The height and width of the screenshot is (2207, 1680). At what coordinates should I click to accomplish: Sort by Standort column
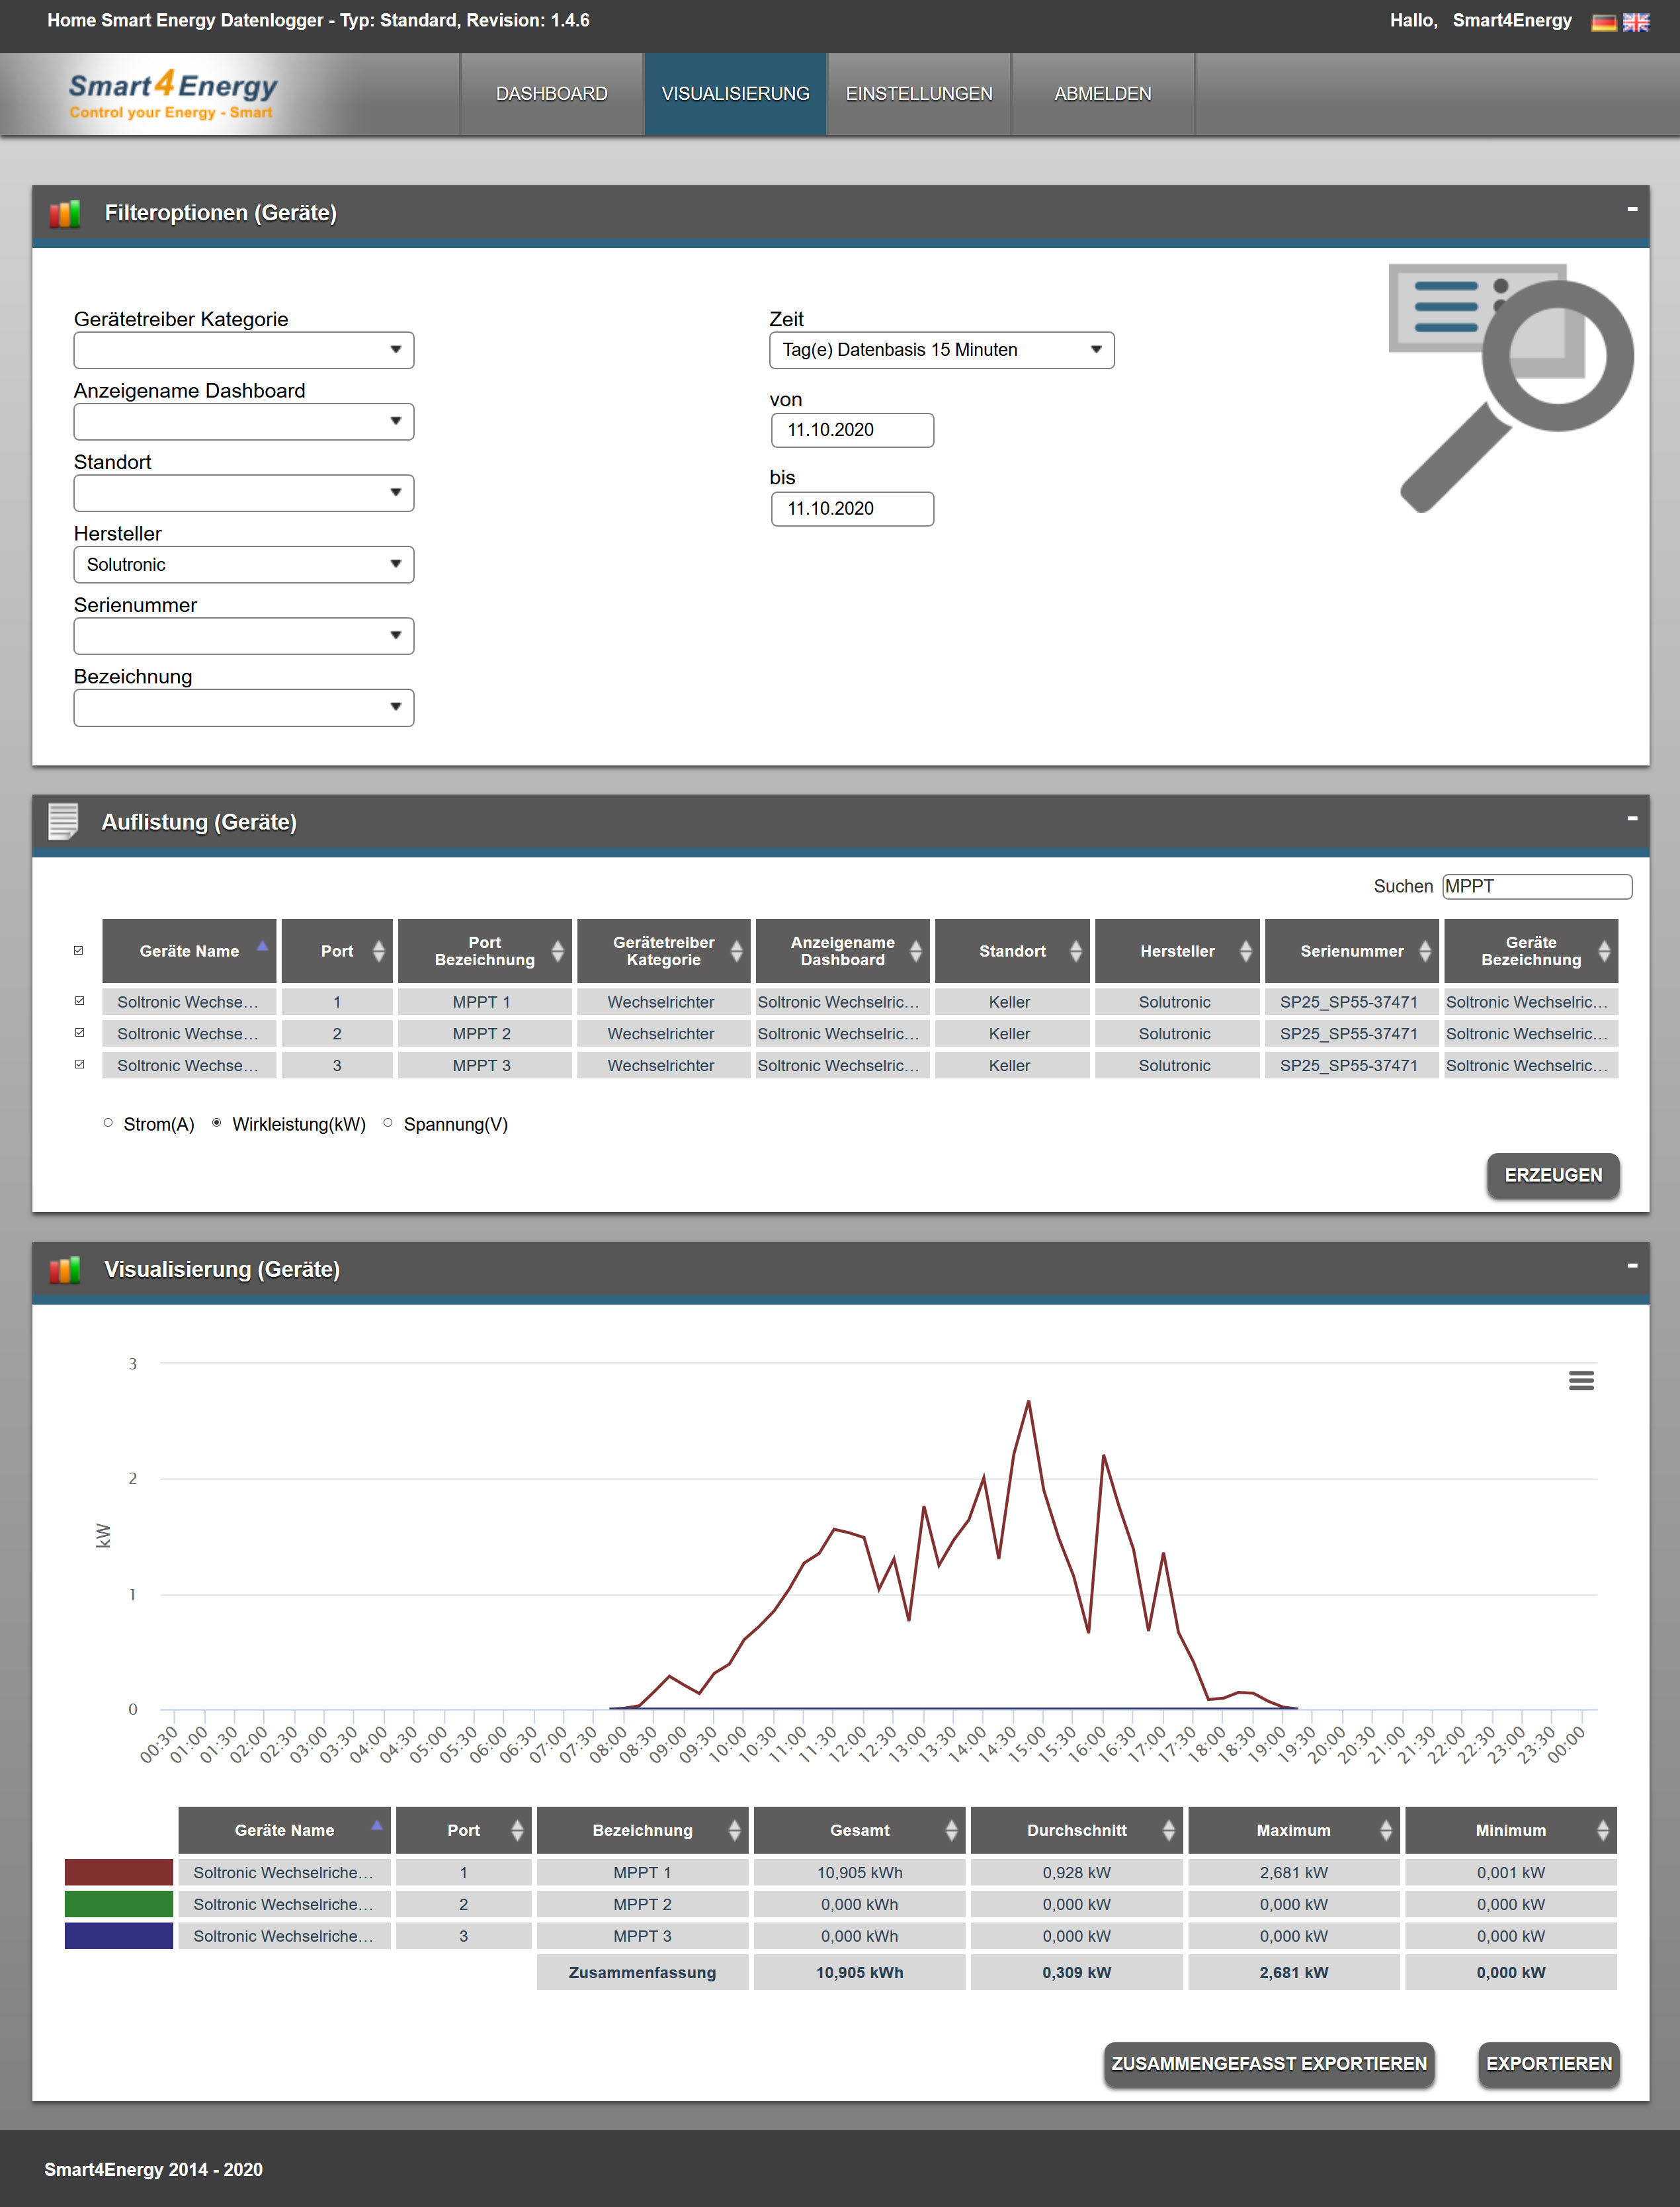coord(1012,950)
